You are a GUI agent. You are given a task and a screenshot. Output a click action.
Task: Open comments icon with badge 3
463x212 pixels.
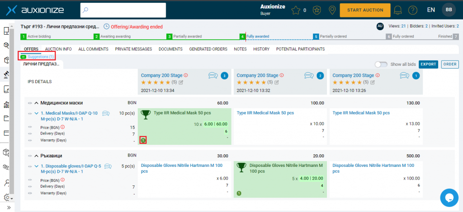(x=213, y=75)
